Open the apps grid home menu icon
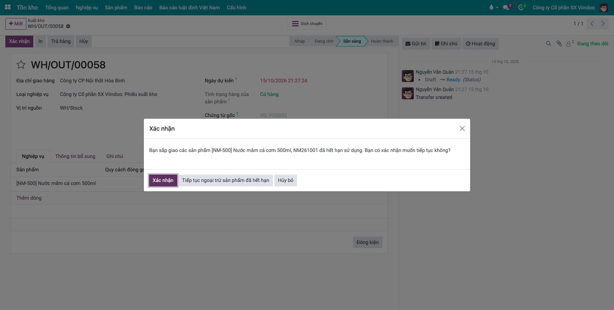Image resolution: width=614 pixels, height=310 pixels. [x=8, y=7]
